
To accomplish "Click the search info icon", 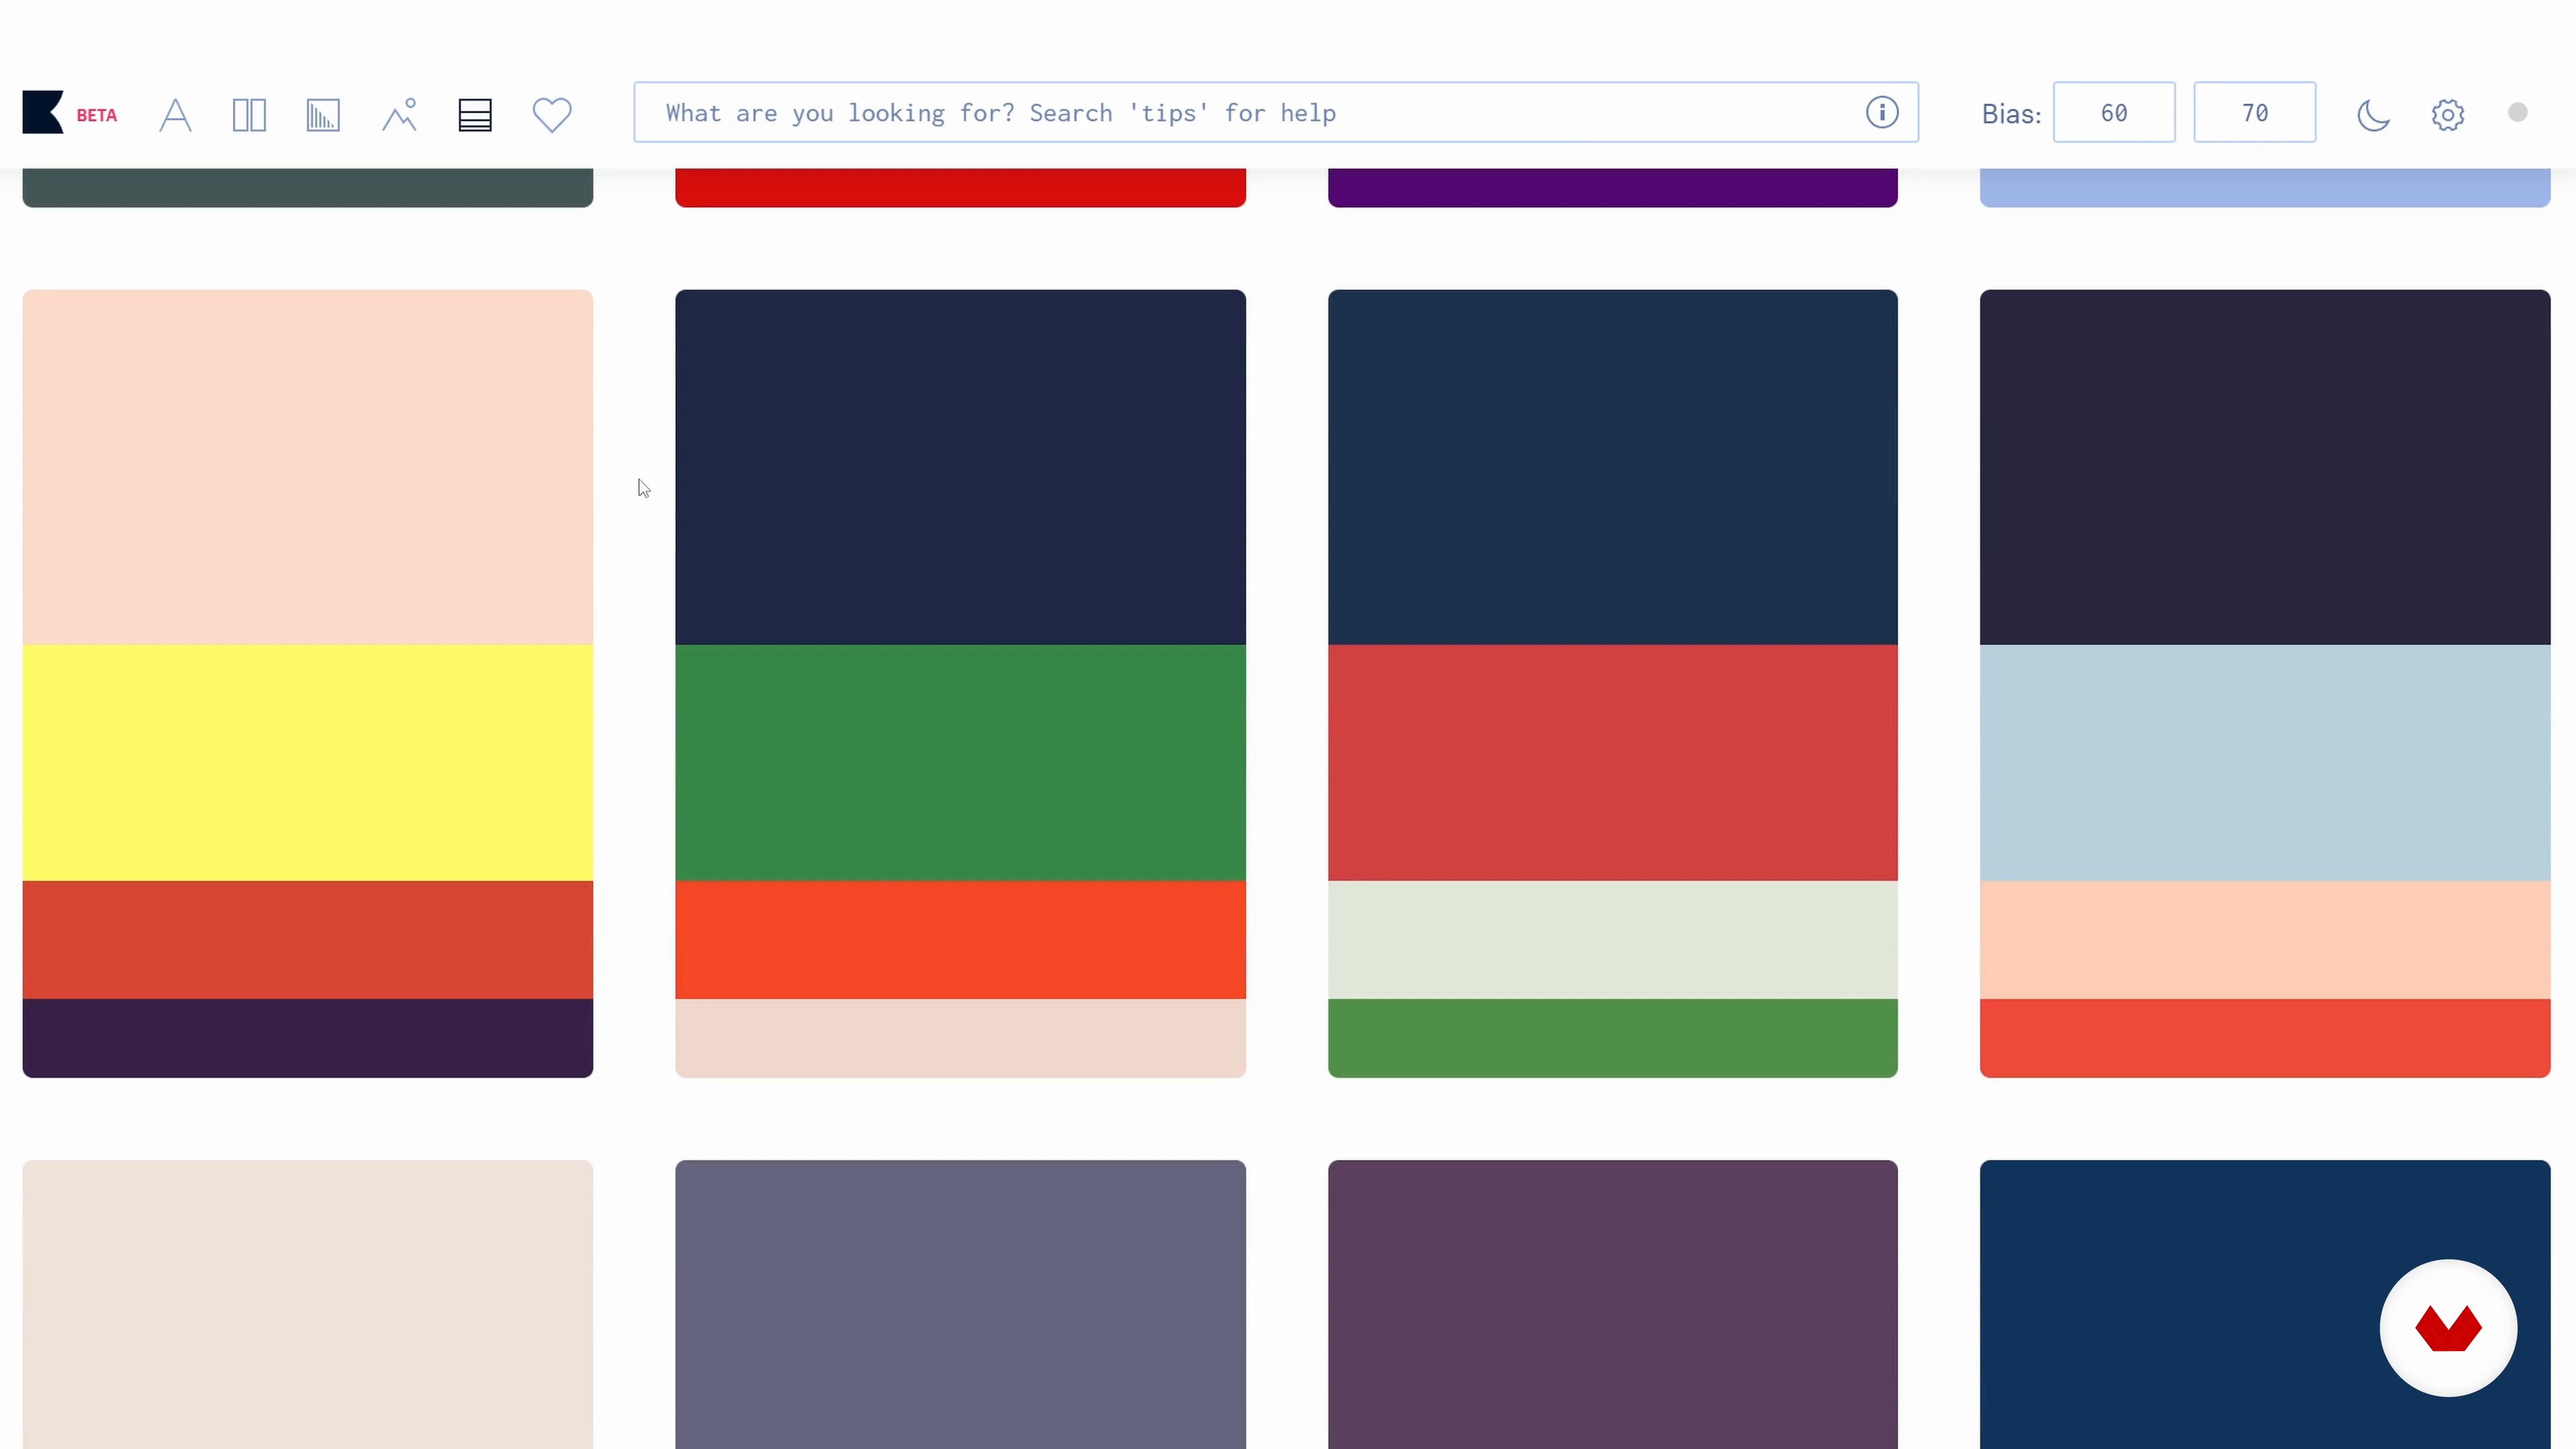I will click(1882, 112).
